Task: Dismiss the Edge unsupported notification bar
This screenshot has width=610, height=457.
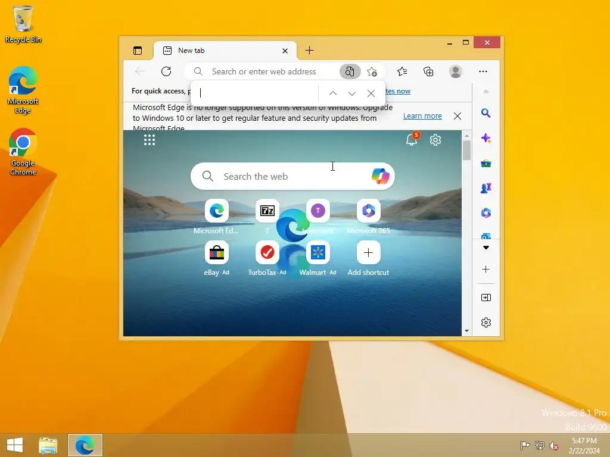Action: [457, 116]
